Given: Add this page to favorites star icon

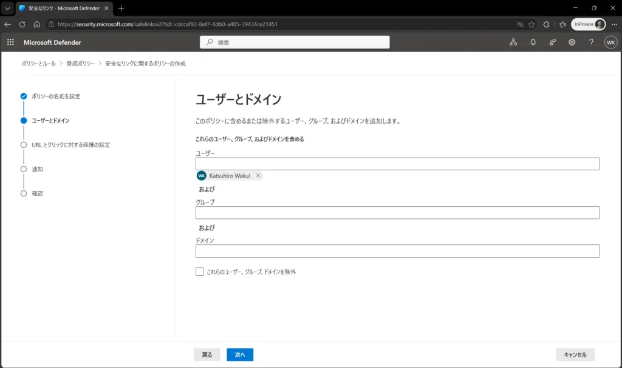Looking at the screenshot, I should pos(531,24).
